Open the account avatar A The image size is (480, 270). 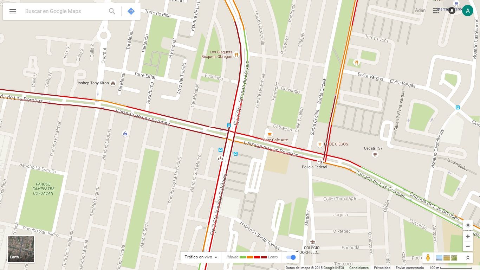(x=467, y=11)
